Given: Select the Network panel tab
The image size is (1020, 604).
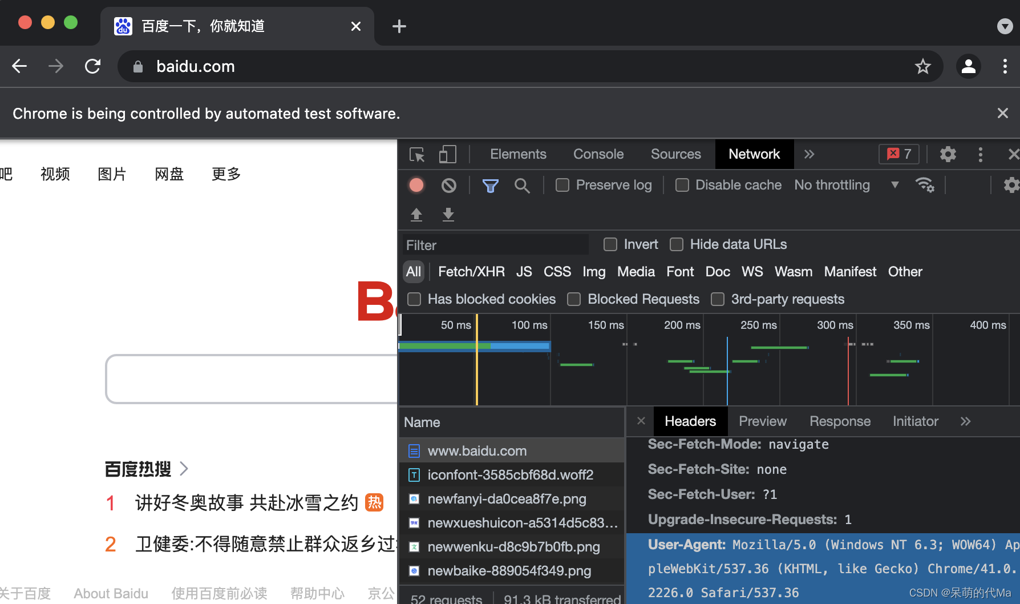Looking at the screenshot, I should coord(754,154).
